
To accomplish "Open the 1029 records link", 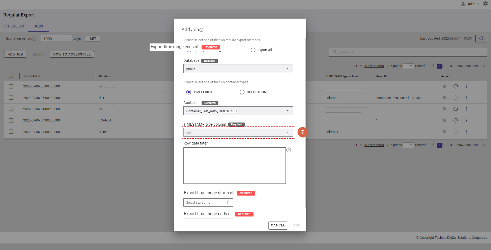I will pyautogui.click(x=374, y=66).
